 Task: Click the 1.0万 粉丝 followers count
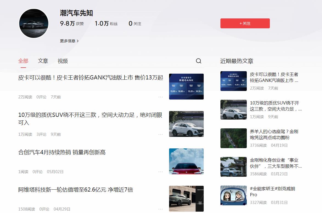coord(106,23)
